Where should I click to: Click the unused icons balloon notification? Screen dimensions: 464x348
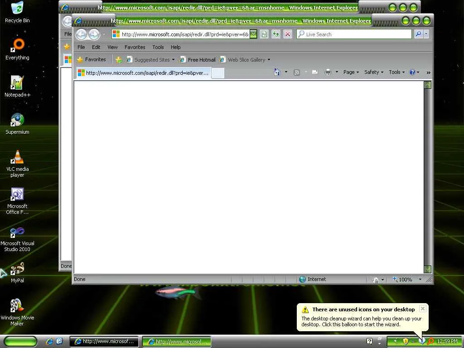coord(362,317)
